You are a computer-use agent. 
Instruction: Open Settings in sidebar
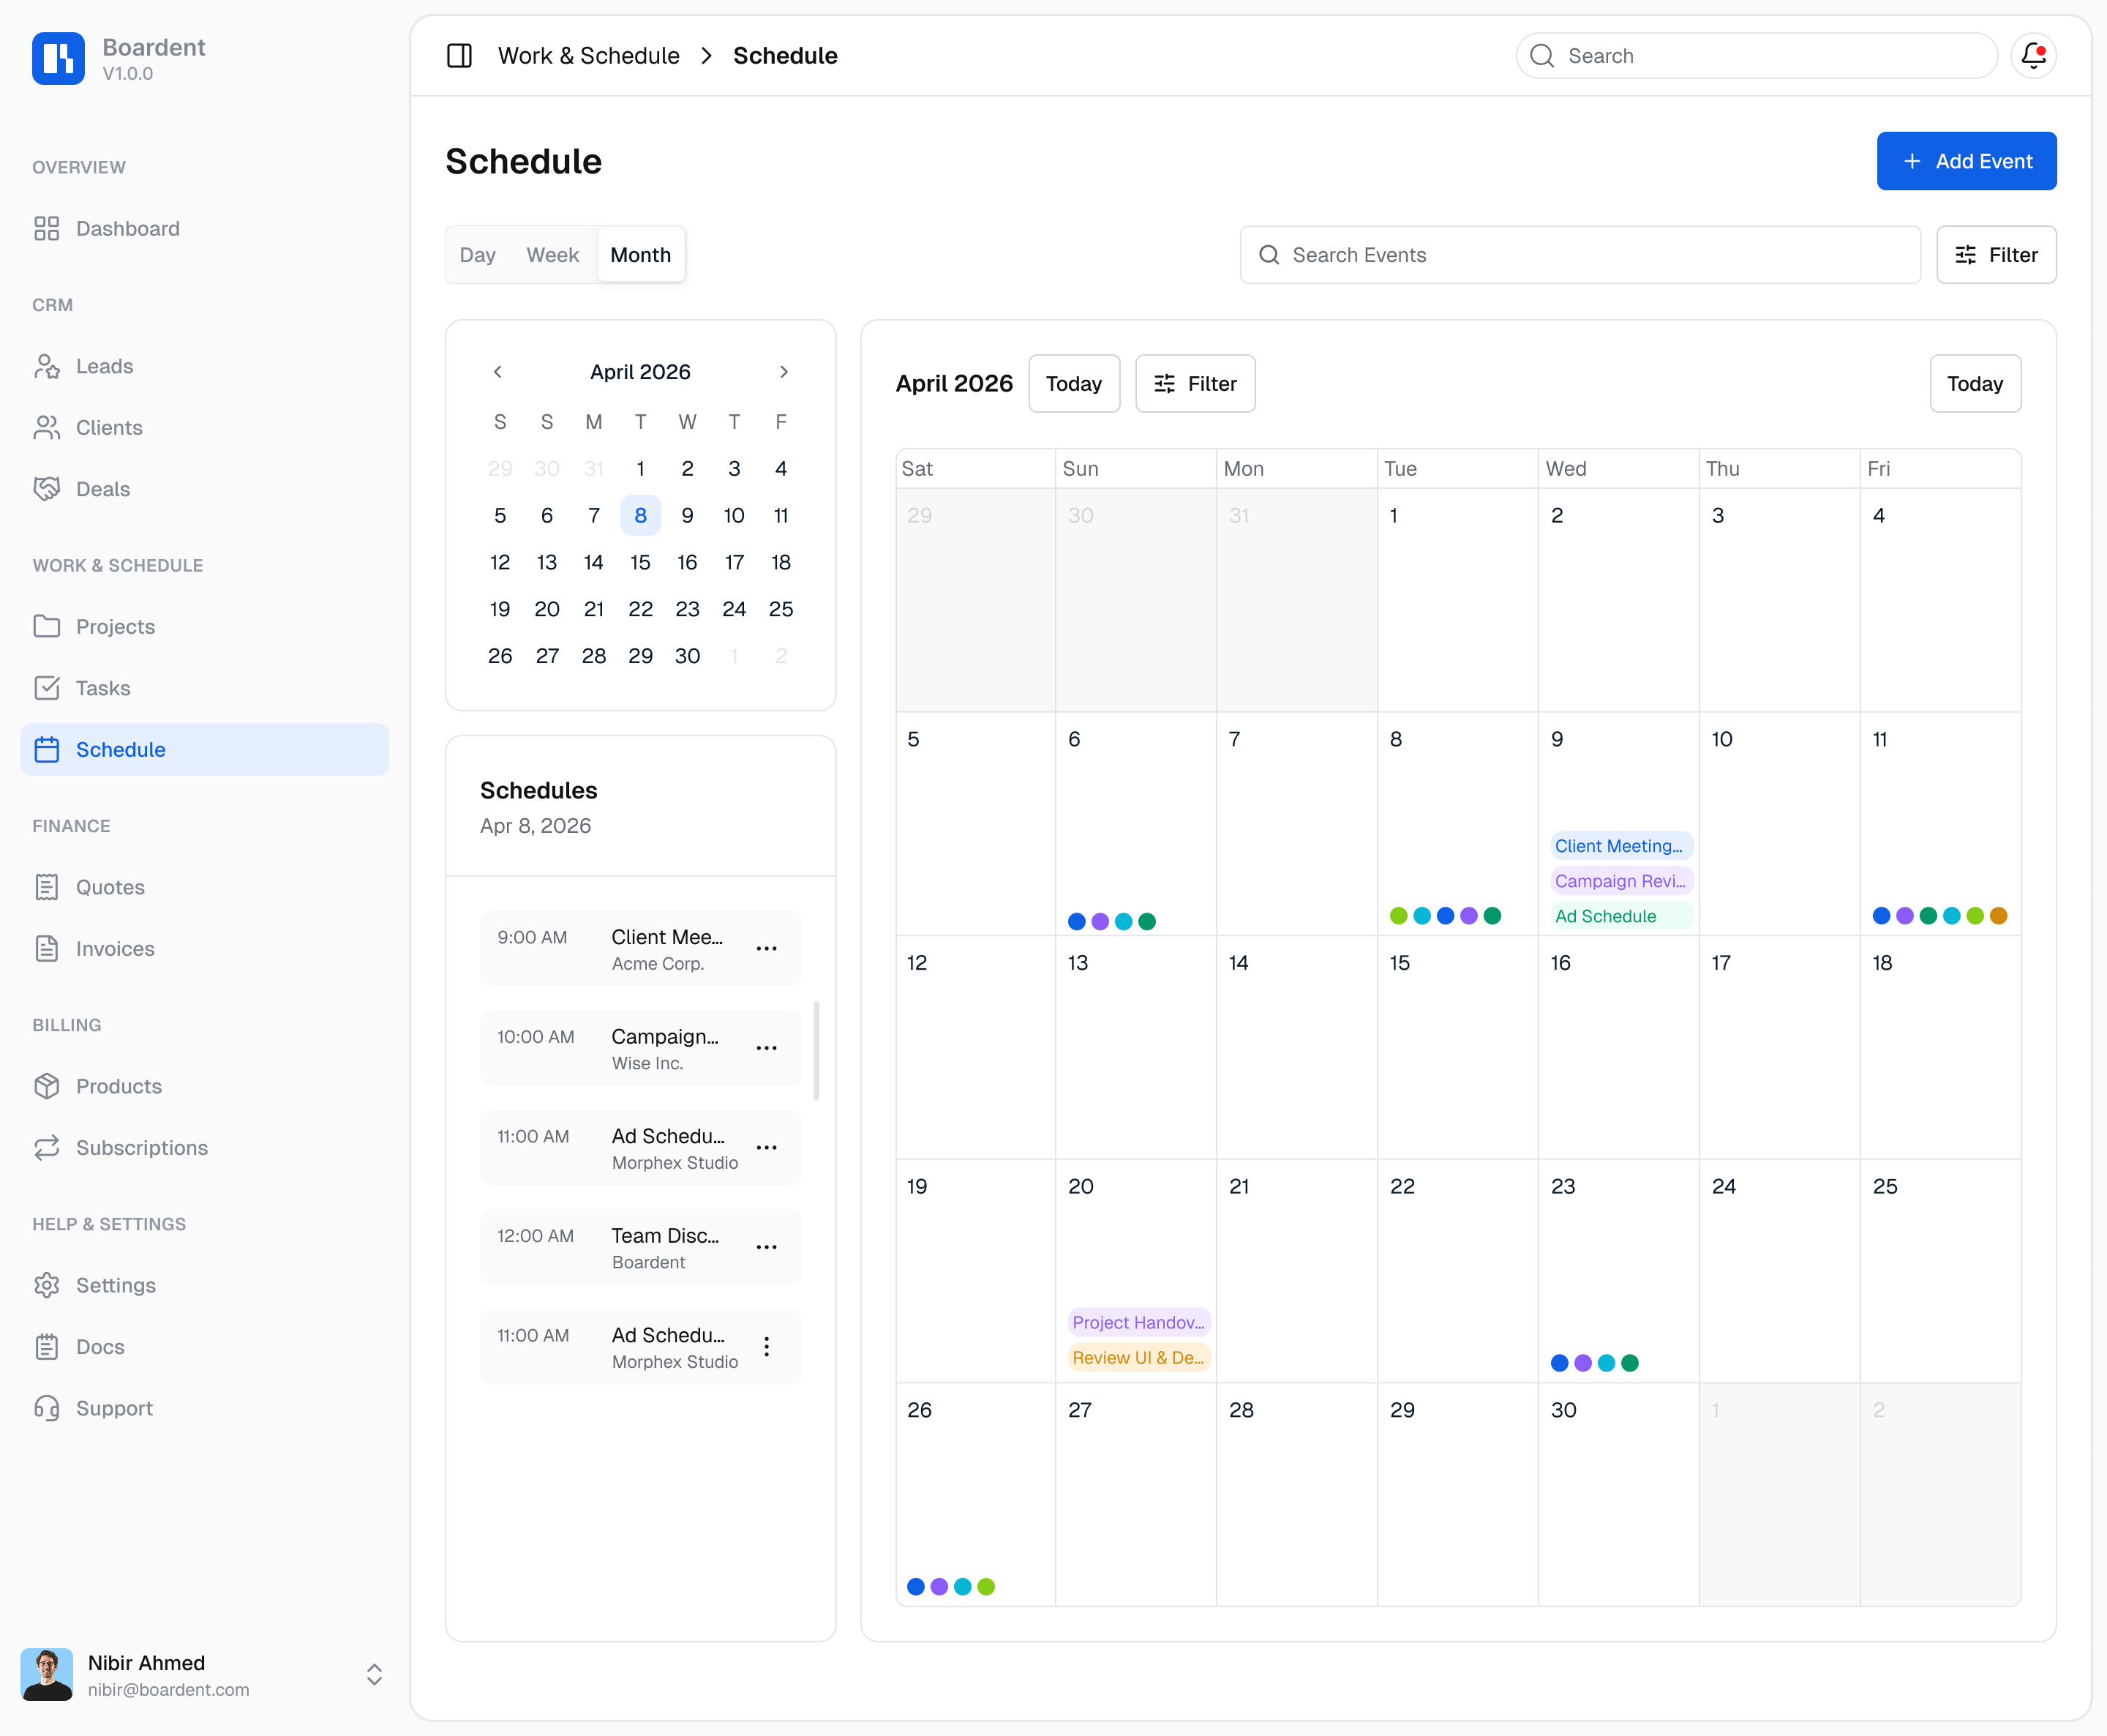(205, 1285)
